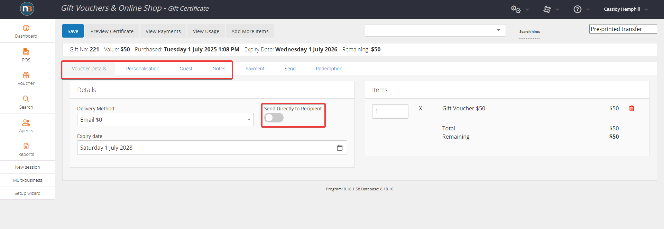The image size is (664, 229).
Task: Open New session link in sidebar
Action: click(x=28, y=167)
